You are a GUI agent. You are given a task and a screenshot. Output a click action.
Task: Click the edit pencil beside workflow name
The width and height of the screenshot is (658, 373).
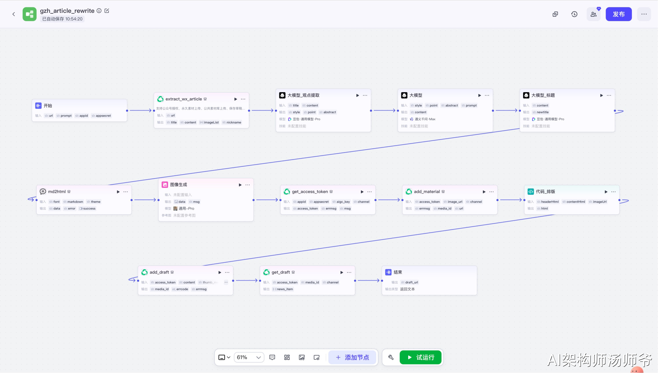107,11
